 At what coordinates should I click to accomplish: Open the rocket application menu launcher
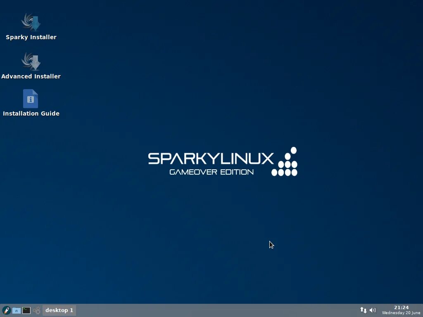coord(7,310)
